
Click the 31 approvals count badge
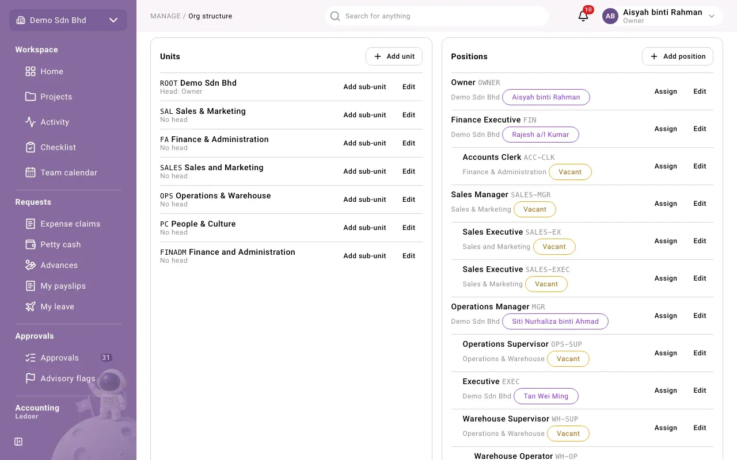point(106,358)
